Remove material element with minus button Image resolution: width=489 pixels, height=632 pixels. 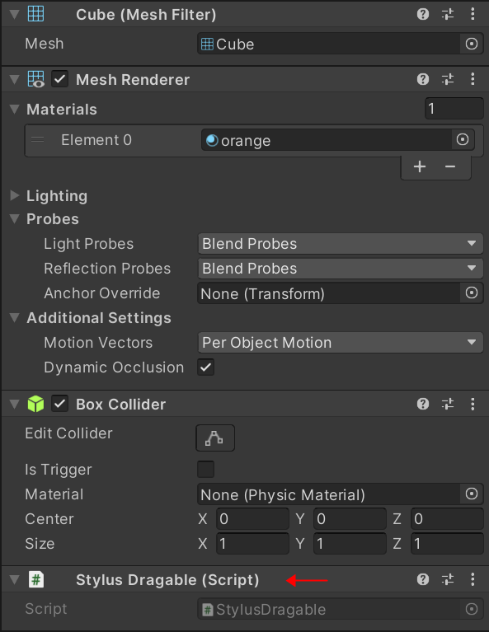click(x=450, y=166)
